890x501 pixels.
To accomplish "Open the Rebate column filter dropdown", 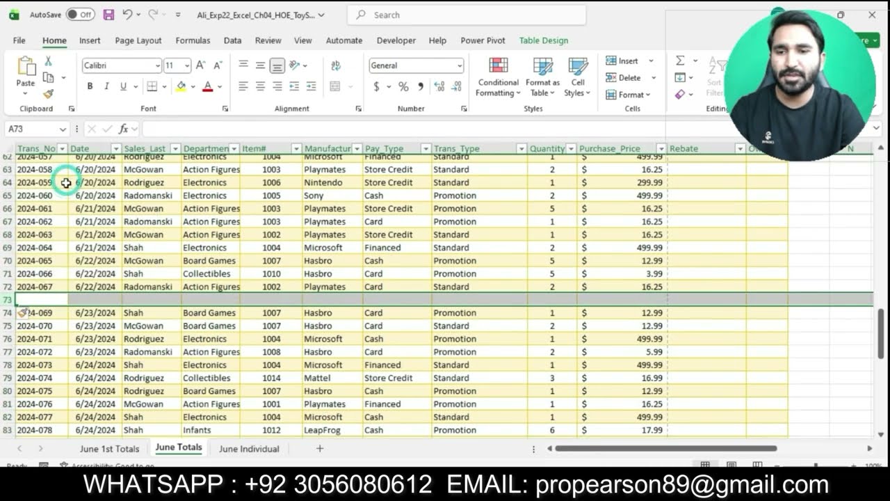I will pos(740,149).
